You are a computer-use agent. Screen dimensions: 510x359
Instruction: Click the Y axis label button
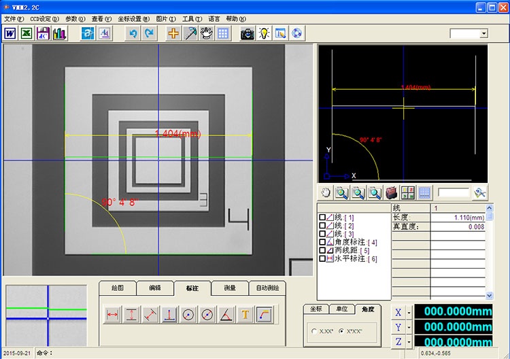[398, 328]
